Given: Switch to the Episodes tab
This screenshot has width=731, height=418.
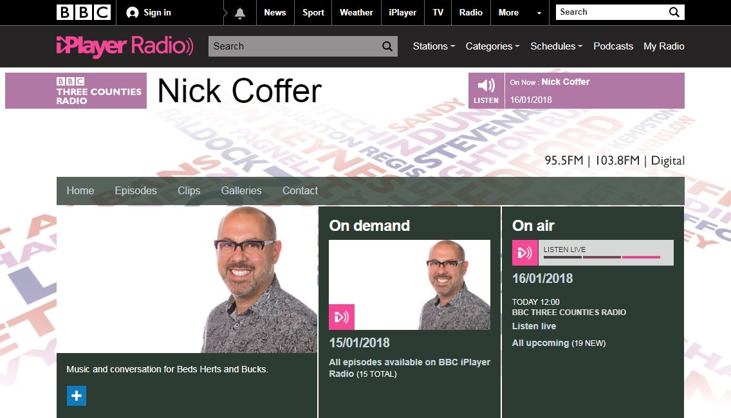Looking at the screenshot, I should (x=136, y=190).
